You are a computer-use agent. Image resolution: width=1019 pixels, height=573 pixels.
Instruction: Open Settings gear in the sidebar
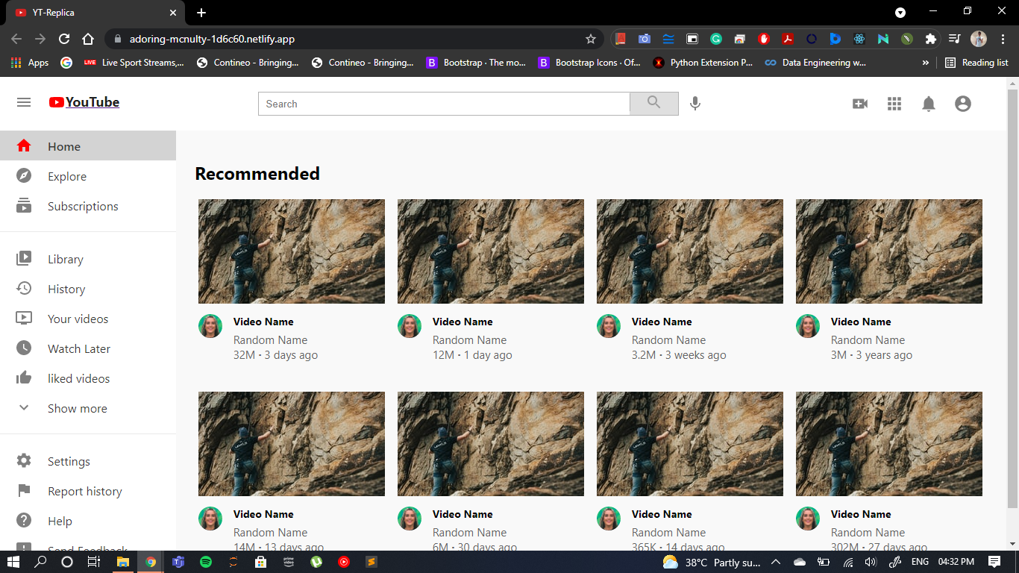click(88, 461)
